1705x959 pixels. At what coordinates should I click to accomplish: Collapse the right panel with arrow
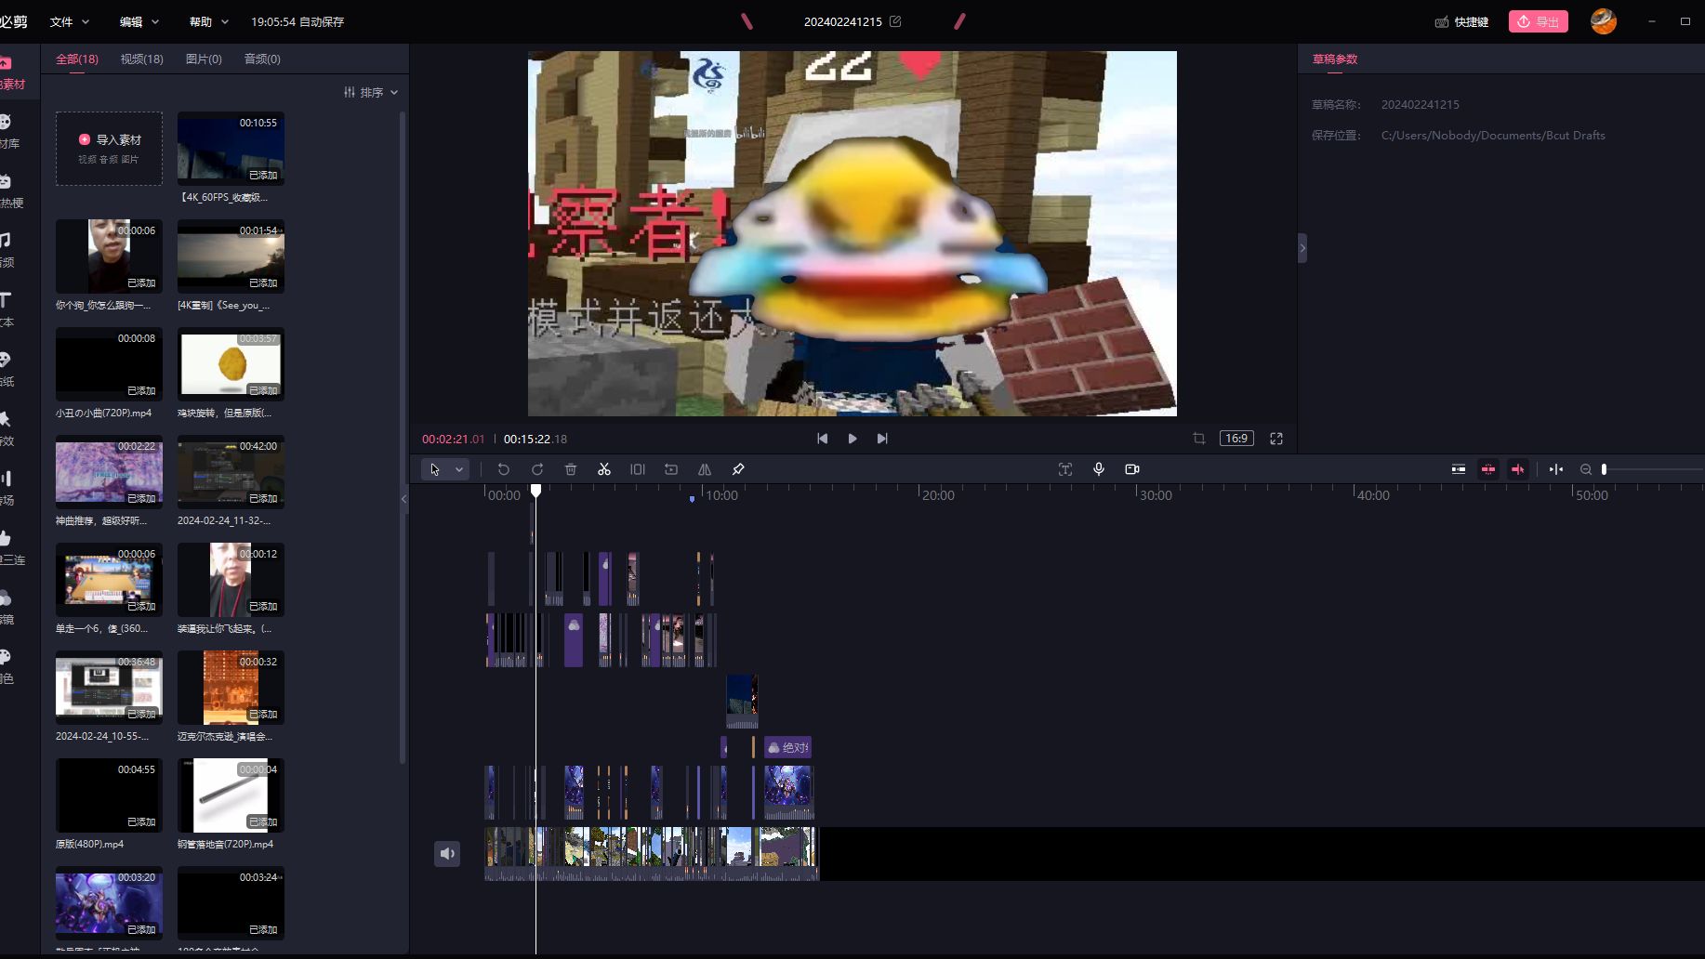[1302, 248]
